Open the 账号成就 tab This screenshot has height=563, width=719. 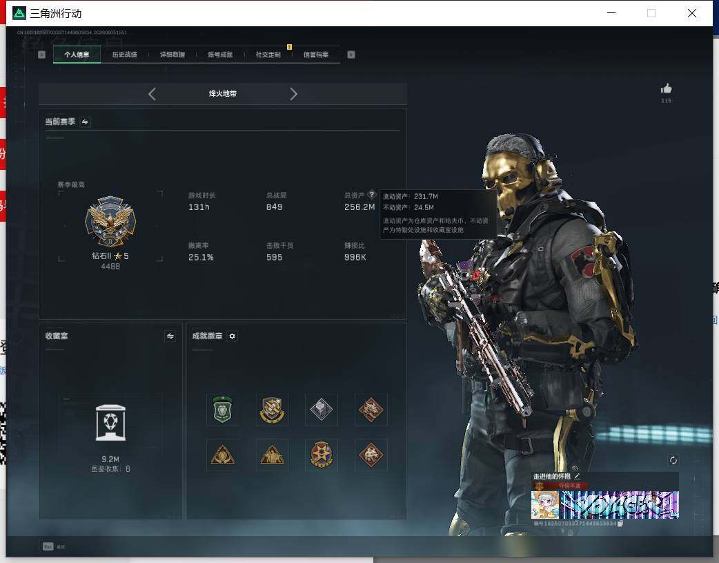point(220,55)
